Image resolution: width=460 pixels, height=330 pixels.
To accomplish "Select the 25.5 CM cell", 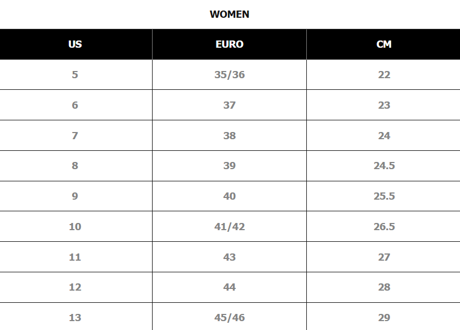I will click(x=383, y=196).
